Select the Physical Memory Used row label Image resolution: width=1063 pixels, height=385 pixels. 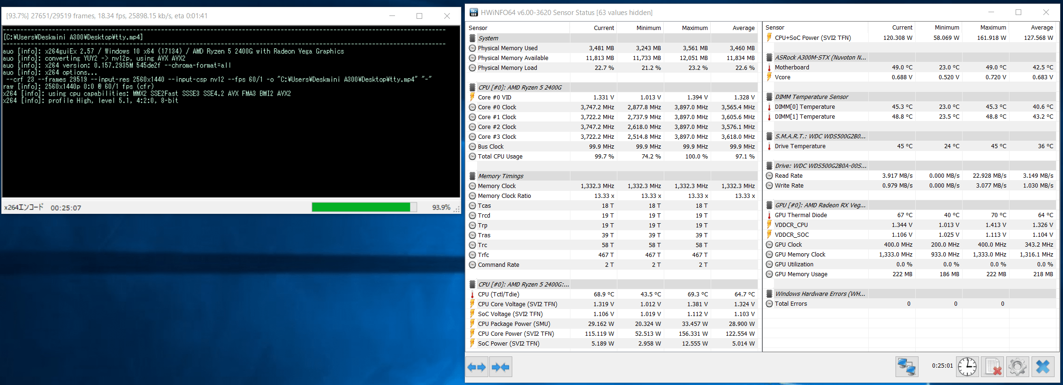pyautogui.click(x=508, y=48)
